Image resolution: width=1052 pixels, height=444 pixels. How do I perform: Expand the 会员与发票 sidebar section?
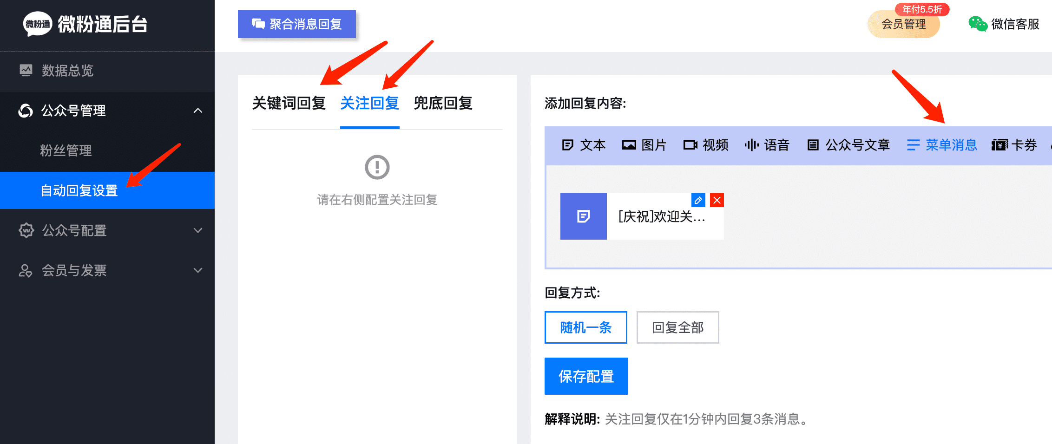pyautogui.click(x=198, y=270)
